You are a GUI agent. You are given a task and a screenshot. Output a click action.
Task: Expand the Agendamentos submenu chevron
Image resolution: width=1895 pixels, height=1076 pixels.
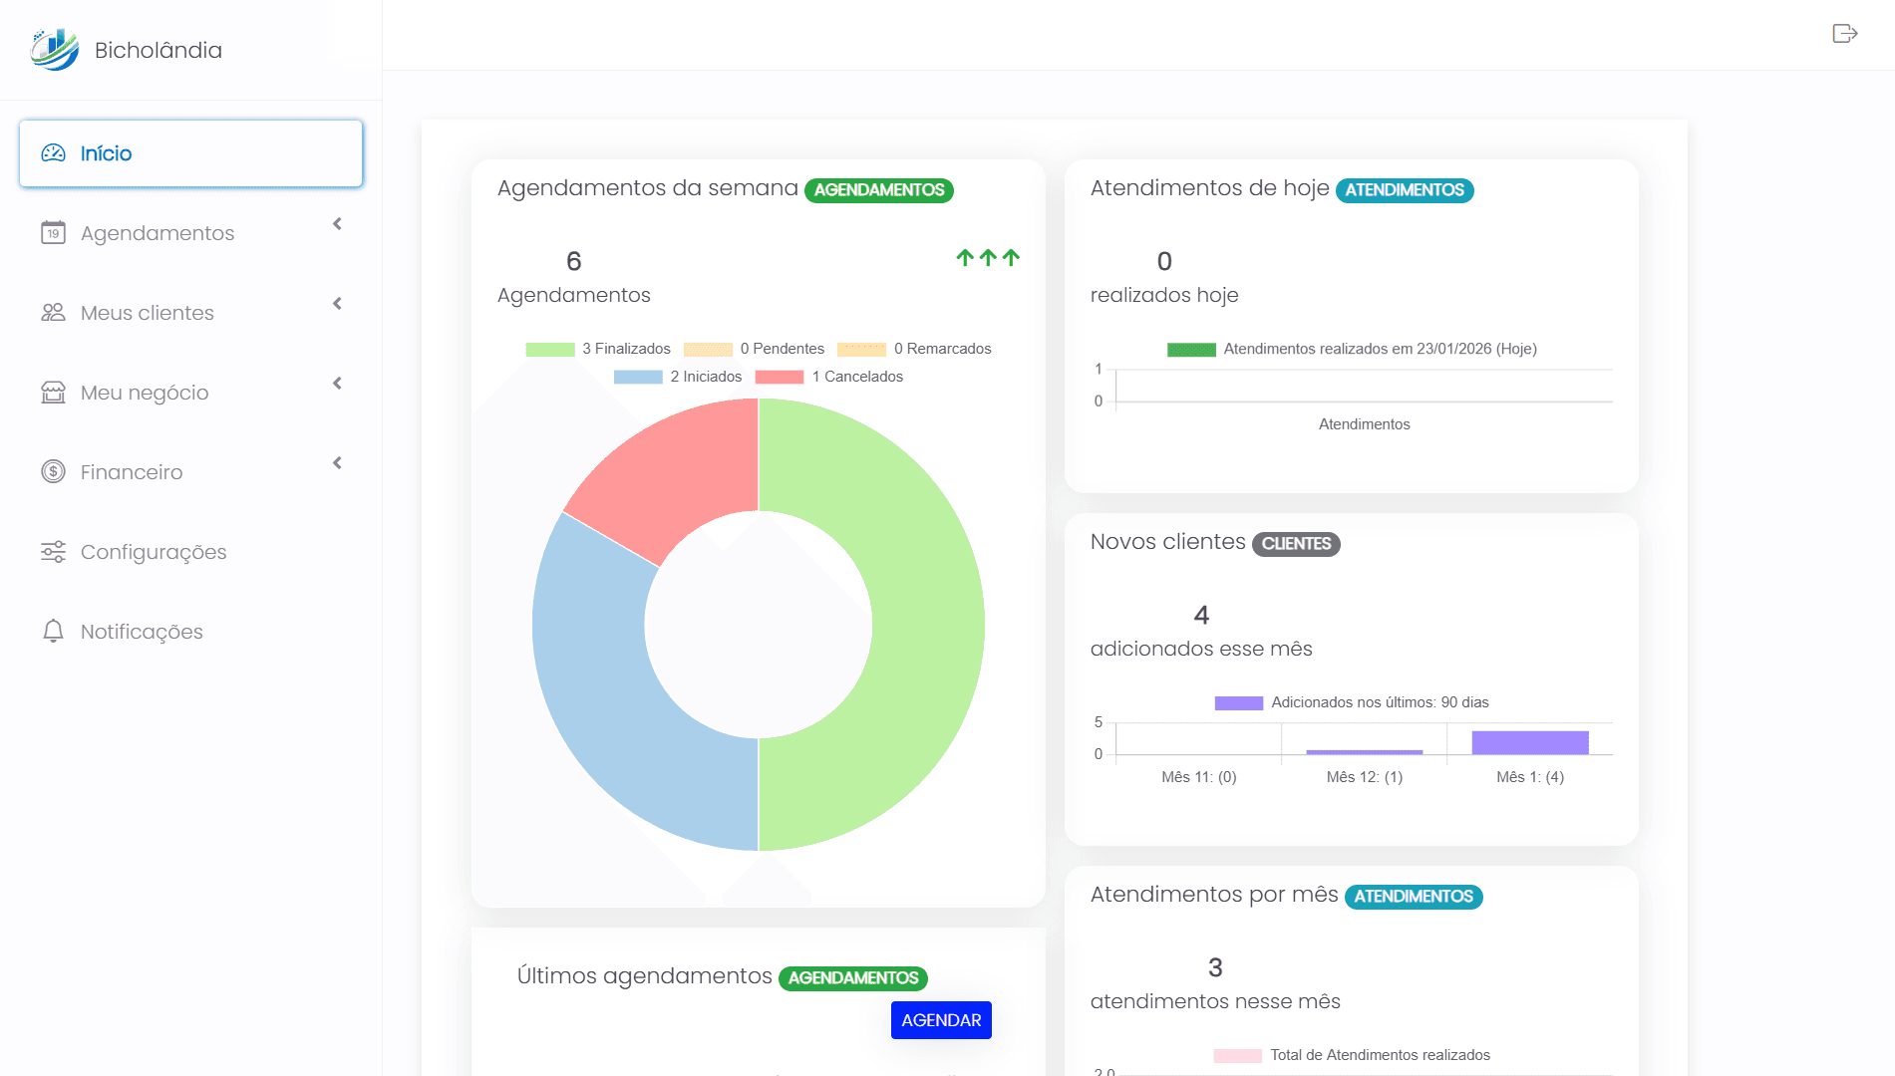tap(337, 224)
